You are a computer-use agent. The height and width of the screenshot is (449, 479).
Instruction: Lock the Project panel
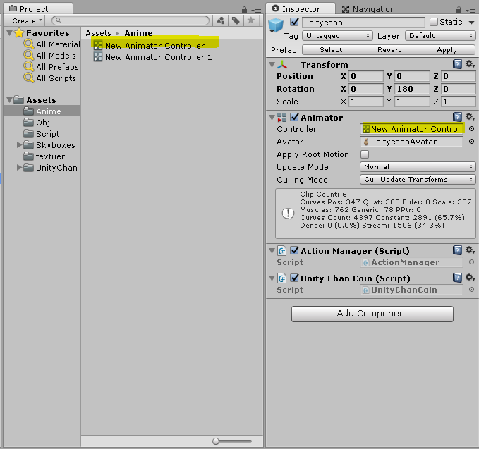pos(244,10)
